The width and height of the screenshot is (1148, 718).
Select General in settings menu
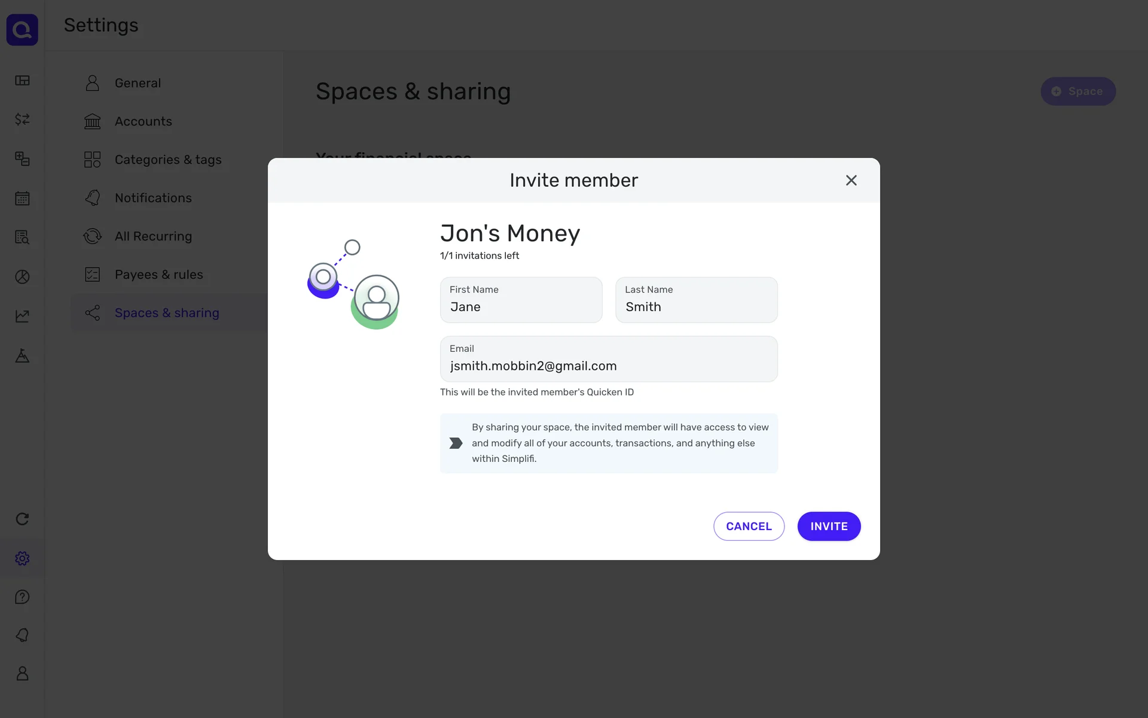point(138,83)
